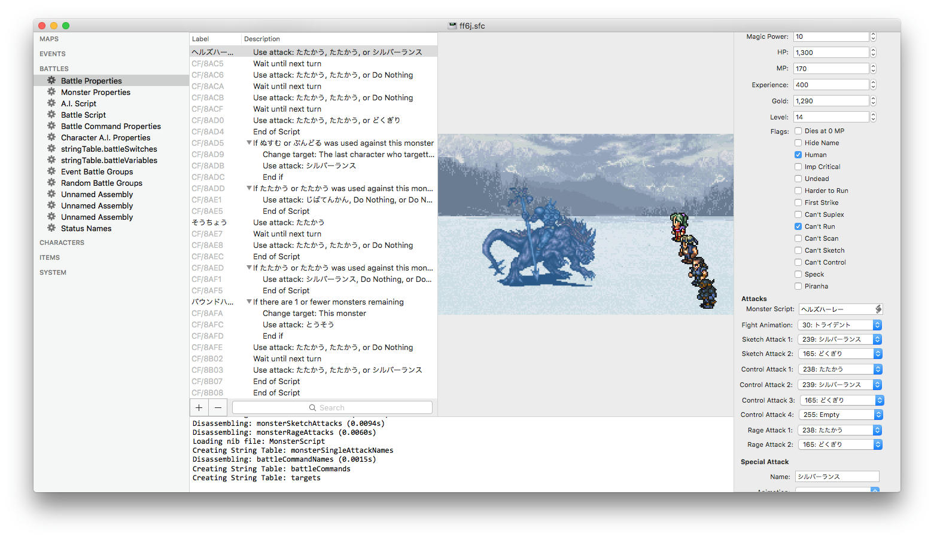934x540 pixels.
Task: Click gear icon beside Random Battle Groups
Action: [x=51, y=183]
